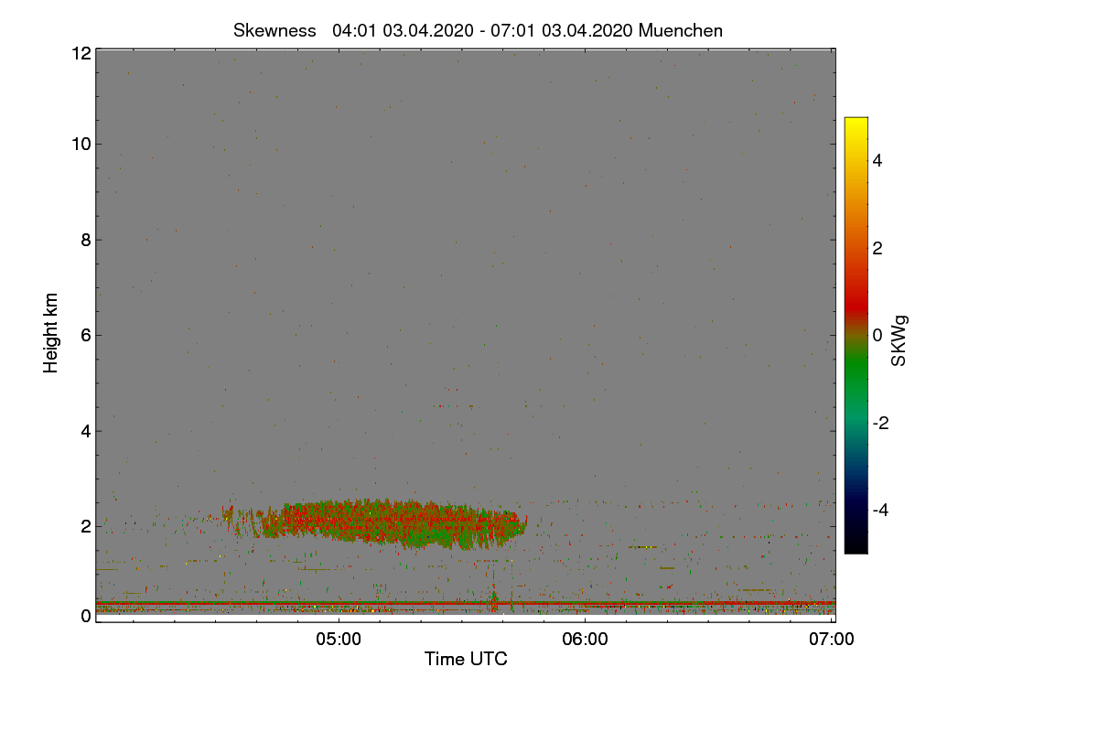The width and height of the screenshot is (1098, 732).
Task: Click the y-axis height tick label 2
Action: pos(86,526)
